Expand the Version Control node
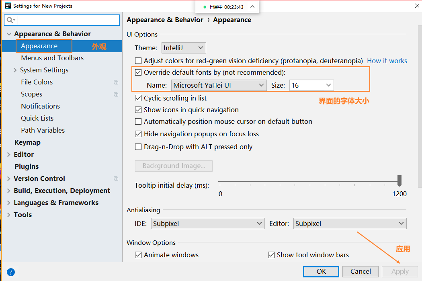 pos(8,179)
